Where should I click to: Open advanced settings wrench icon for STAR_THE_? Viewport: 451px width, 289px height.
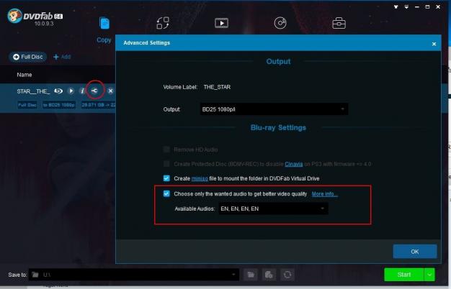(94, 91)
